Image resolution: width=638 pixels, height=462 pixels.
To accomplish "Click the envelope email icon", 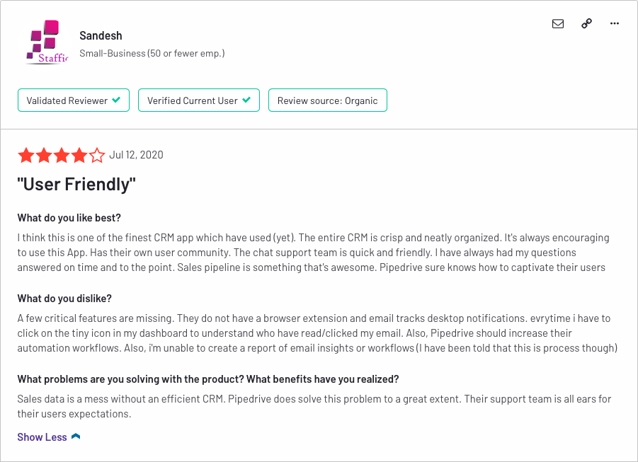I will click(x=558, y=23).
